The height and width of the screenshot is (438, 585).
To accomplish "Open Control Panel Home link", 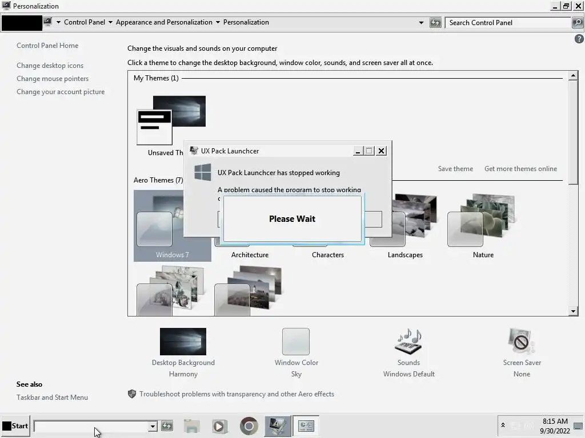I will pyautogui.click(x=47, y=46).
